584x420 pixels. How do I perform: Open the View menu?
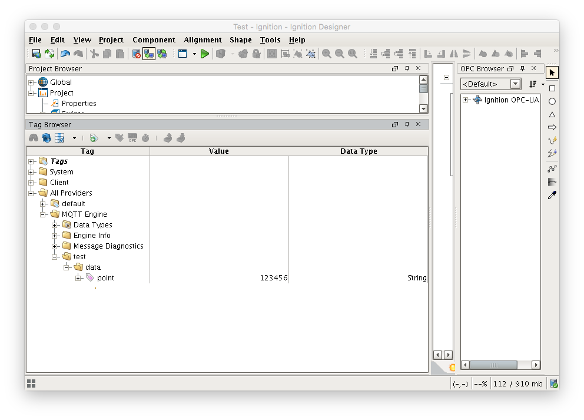click(x=82, y=40)
